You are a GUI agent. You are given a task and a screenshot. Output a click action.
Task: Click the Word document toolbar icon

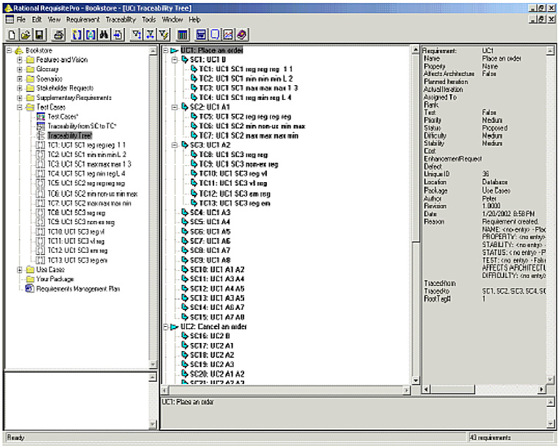tap(201, 35)
